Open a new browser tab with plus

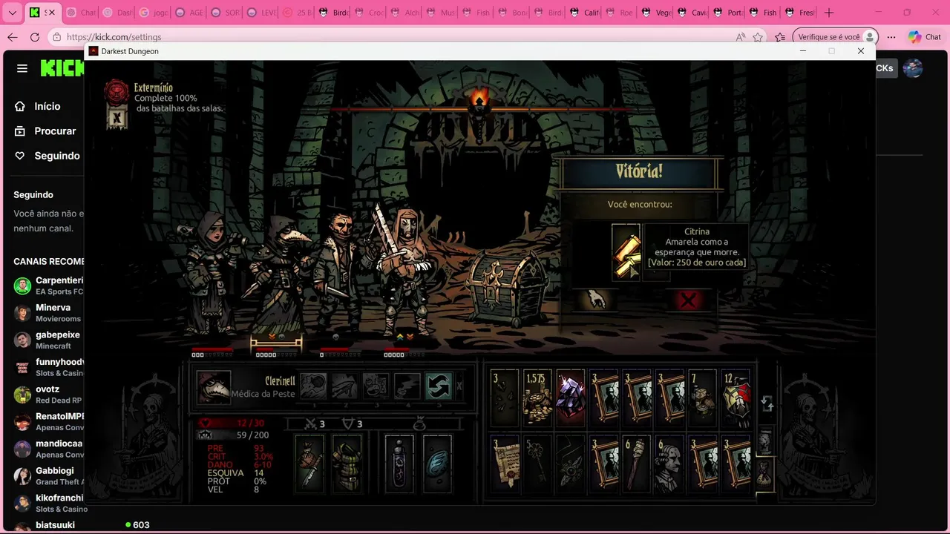point(829,13)
